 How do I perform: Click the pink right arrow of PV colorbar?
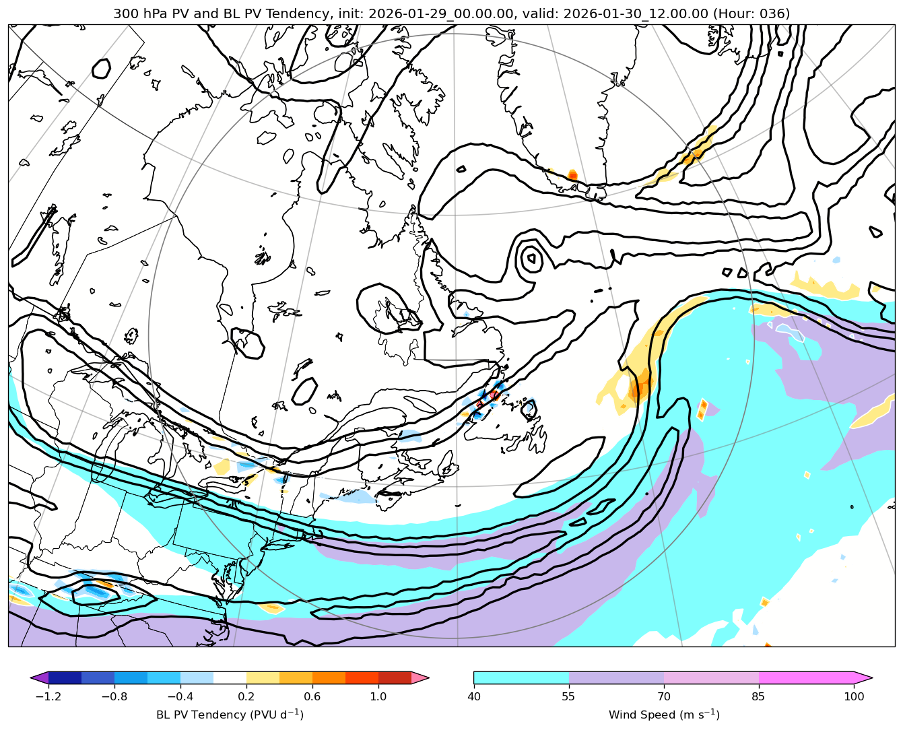click(x=420, y=677)
